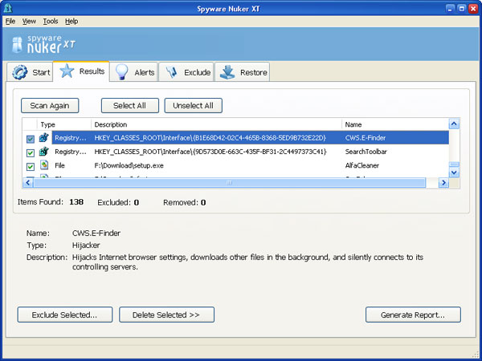This screenshot has width=482, height=361.
Task: Click the horizontal scrollbar thumb
Action: (x=229, y=183)
